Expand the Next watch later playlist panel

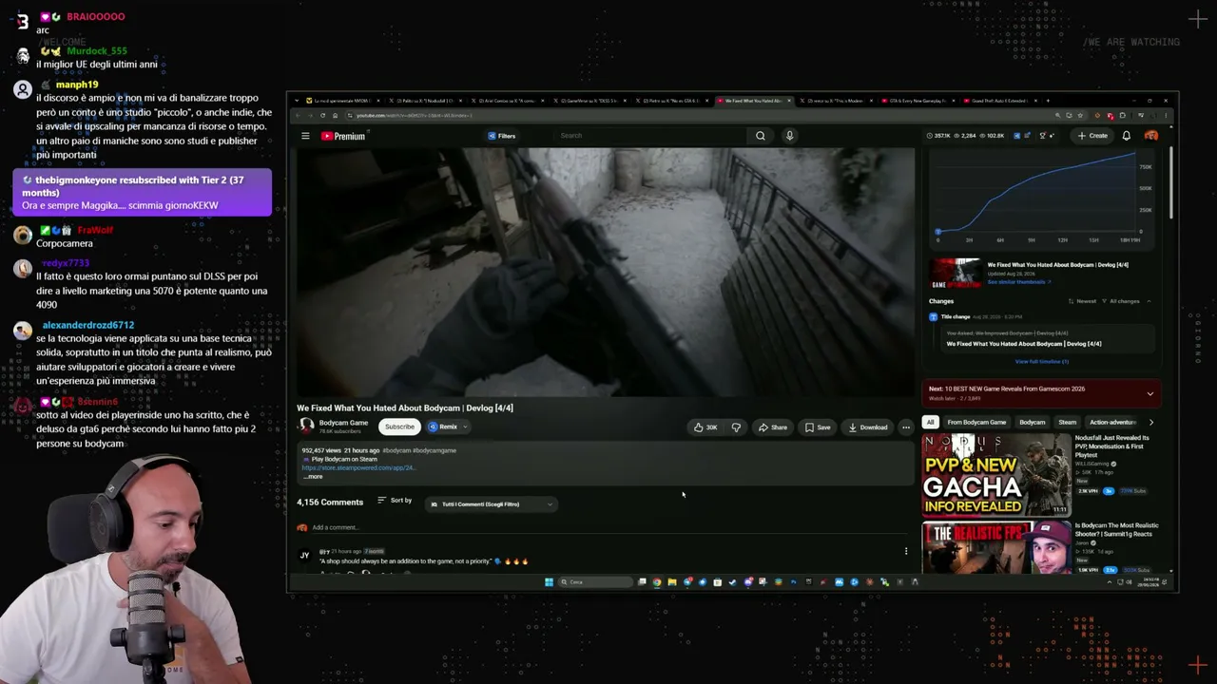[1149, 393]
